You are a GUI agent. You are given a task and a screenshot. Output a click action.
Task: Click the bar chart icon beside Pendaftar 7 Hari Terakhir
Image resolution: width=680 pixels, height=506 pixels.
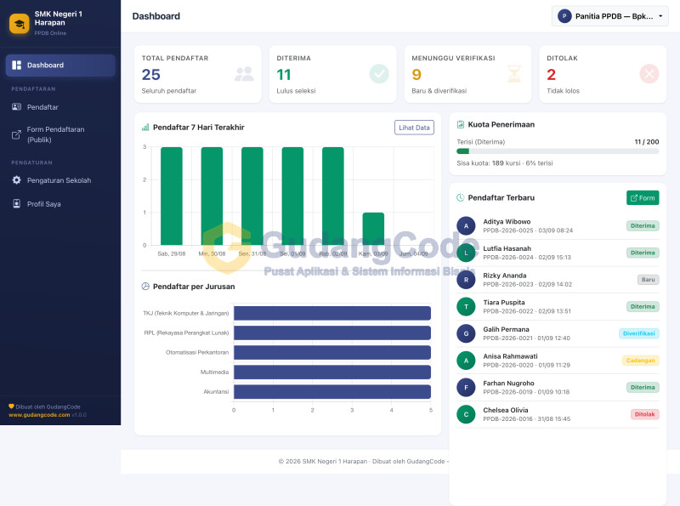[145, 128]
